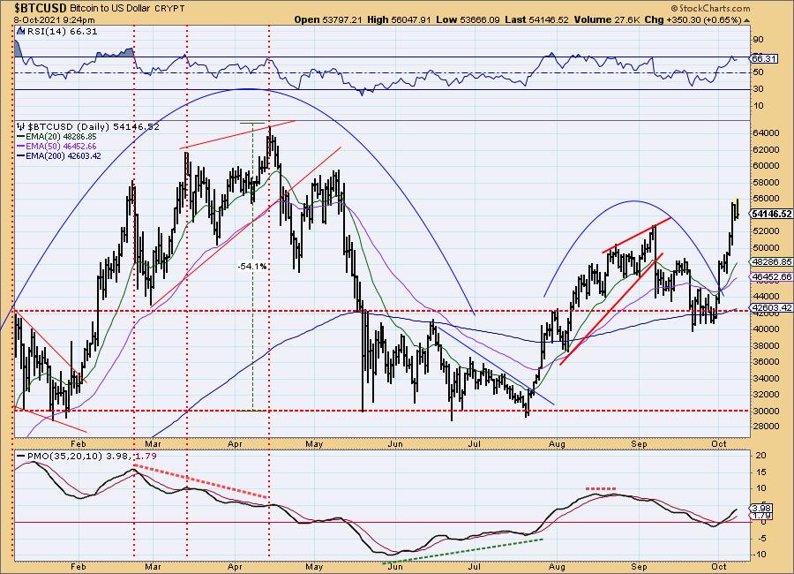Viewport: 794px width, 574px height.
Task: Click the 28000 price axis label
Action: [x=766, y=426]
